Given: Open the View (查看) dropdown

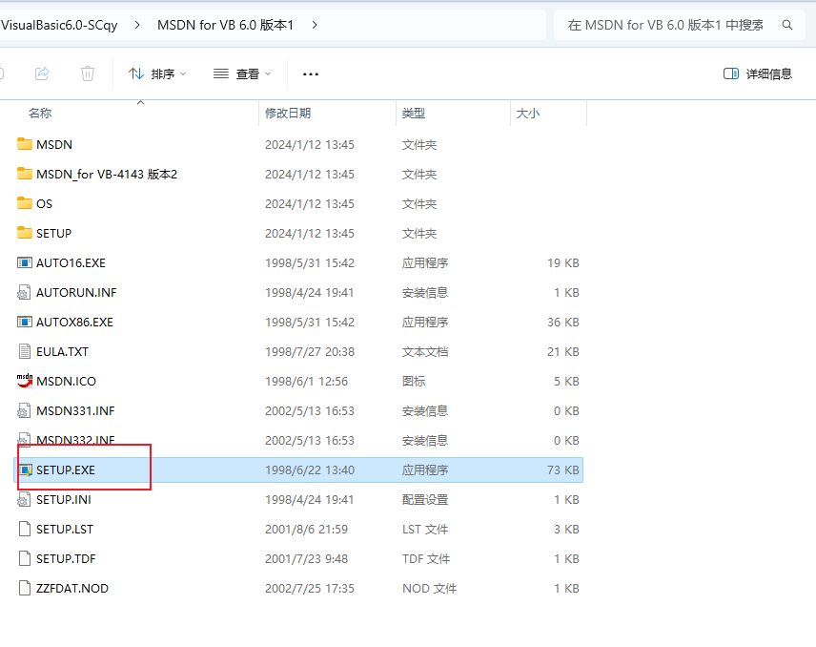Looking at the screenshot, I should point(242,74).
